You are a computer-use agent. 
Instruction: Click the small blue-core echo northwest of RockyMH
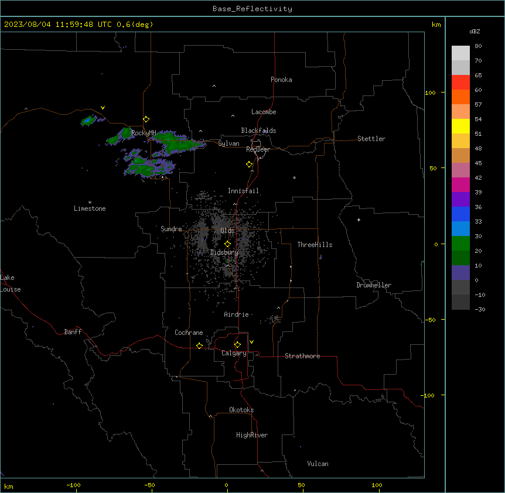88,121
